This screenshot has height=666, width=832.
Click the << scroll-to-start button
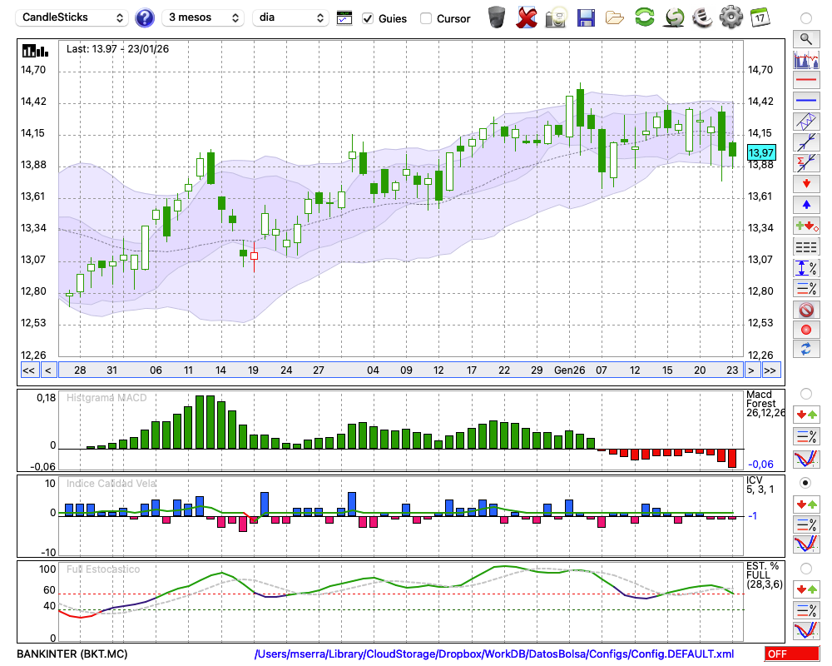point(28,370)
